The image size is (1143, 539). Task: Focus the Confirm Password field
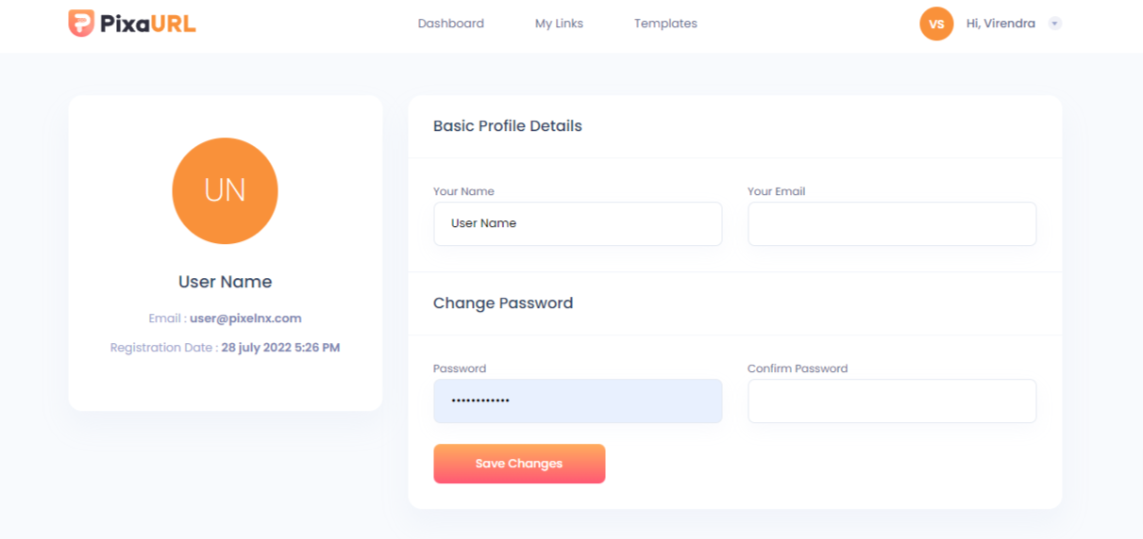coord(892,401)
